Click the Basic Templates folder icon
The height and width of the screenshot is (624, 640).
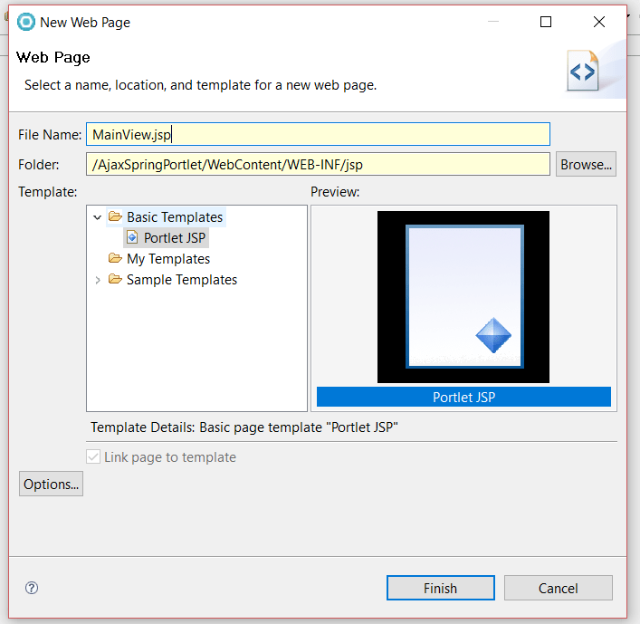(x=115, y=217)
